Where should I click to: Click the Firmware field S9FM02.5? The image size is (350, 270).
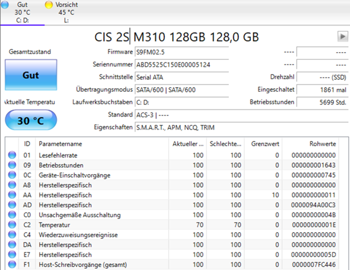click(x=182, y=52)
